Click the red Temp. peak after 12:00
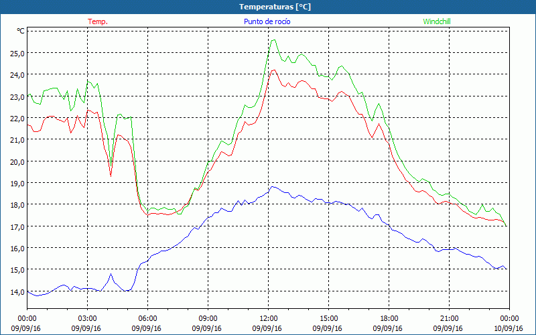536x335 pixels. point(273,70)
